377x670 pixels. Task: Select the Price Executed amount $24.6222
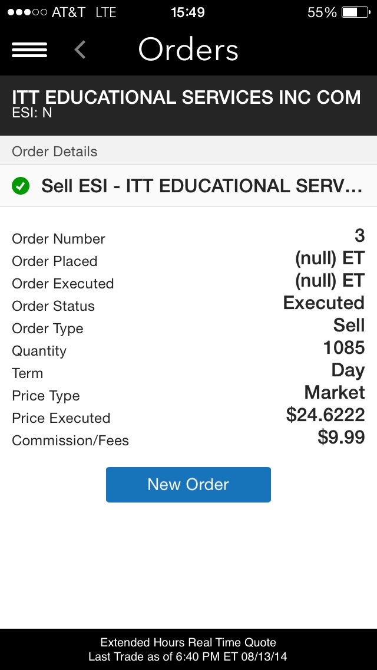[325, 415]
